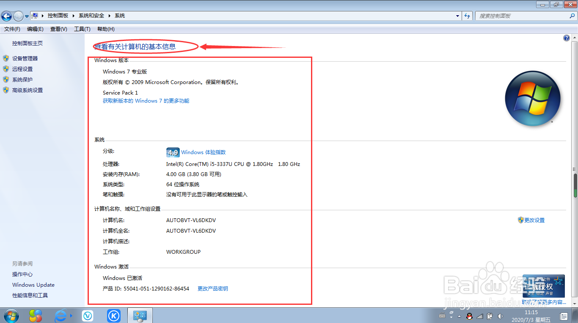Screen dimensions: 578x323
Task: Click 获取新版本的 Windows 7 的更多功能 link
Action: point(146,101)
